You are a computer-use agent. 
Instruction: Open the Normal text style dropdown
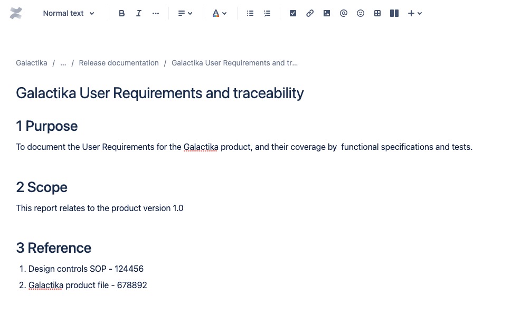pos(69,13)
